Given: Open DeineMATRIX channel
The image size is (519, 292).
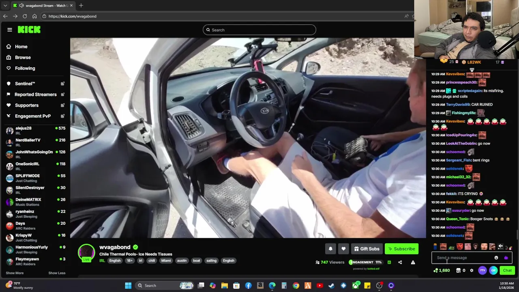Looking at the screenshot, I should click(35, 202).
